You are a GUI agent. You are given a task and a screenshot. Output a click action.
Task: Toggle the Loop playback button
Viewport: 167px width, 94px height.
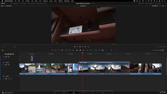88,47
